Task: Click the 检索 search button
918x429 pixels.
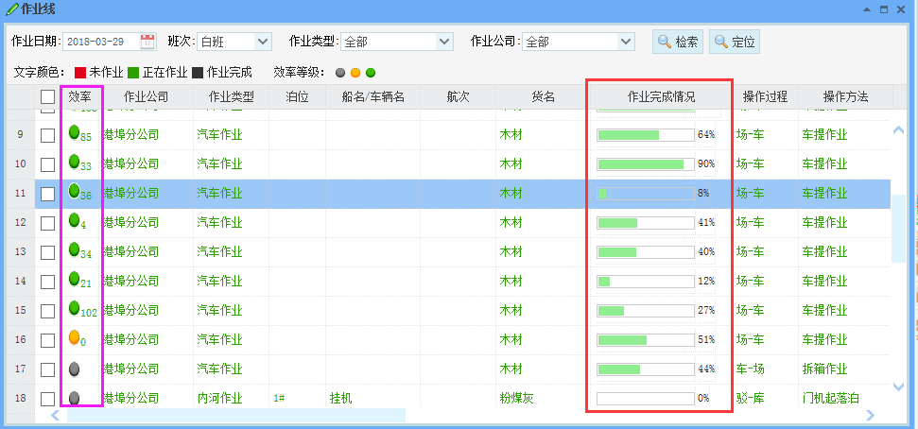Action: click(677, 42)
